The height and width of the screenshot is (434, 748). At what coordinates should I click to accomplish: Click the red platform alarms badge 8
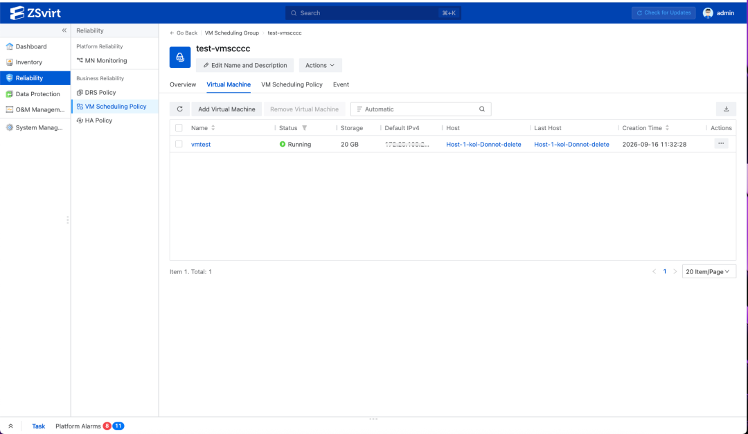107,426
